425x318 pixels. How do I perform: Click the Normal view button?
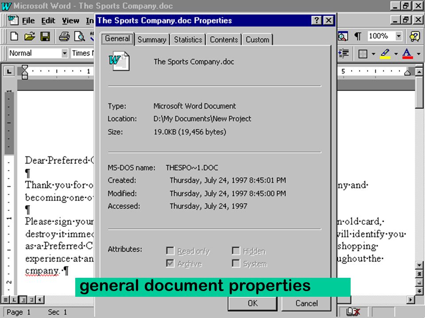point(5,299)
